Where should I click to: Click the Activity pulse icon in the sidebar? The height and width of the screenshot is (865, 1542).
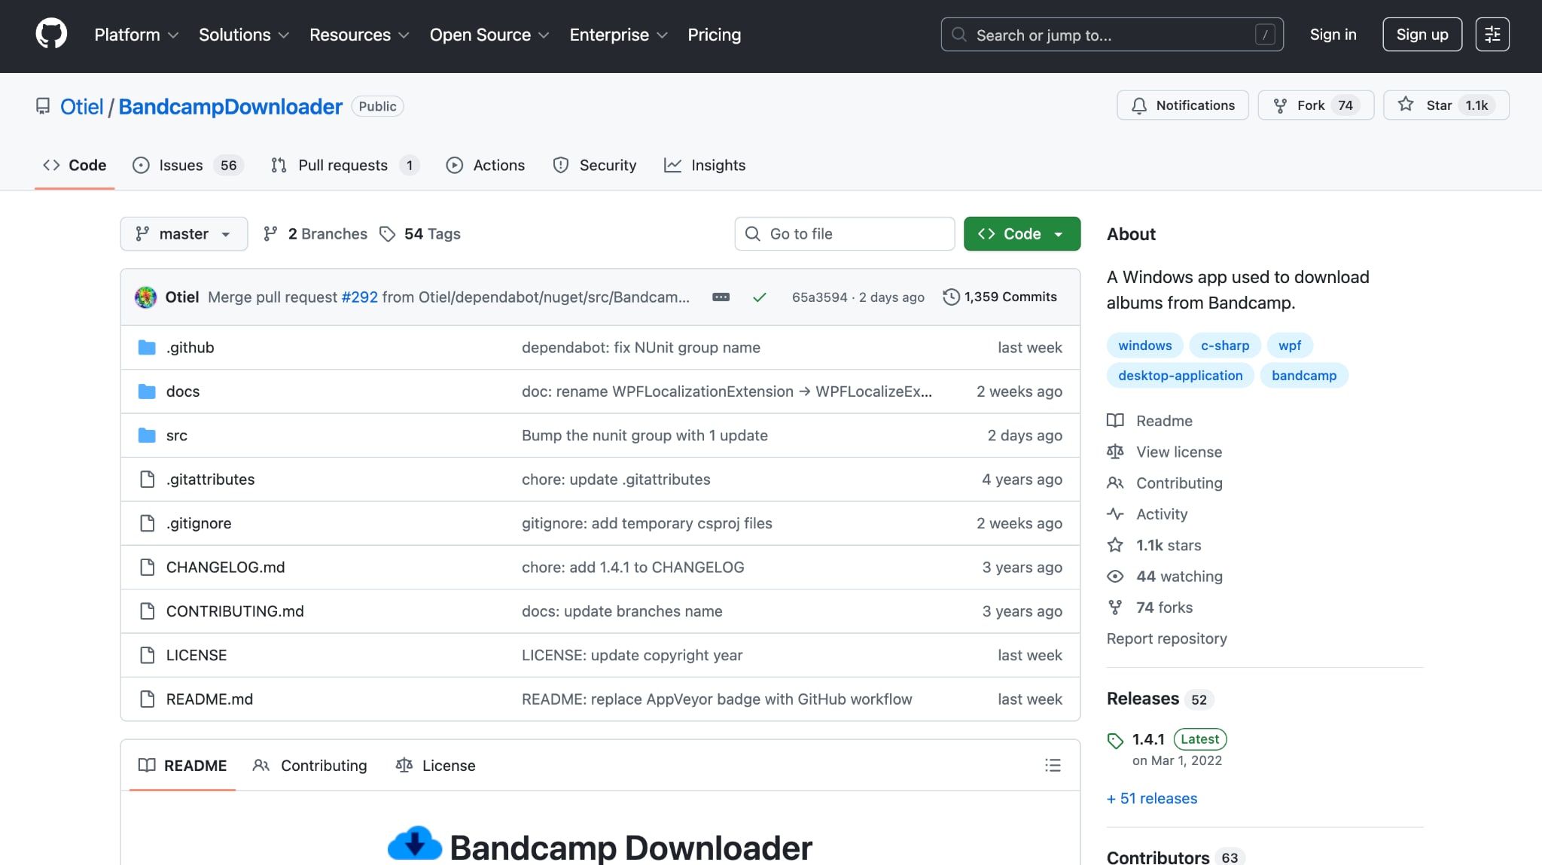tap(1115, 513)
